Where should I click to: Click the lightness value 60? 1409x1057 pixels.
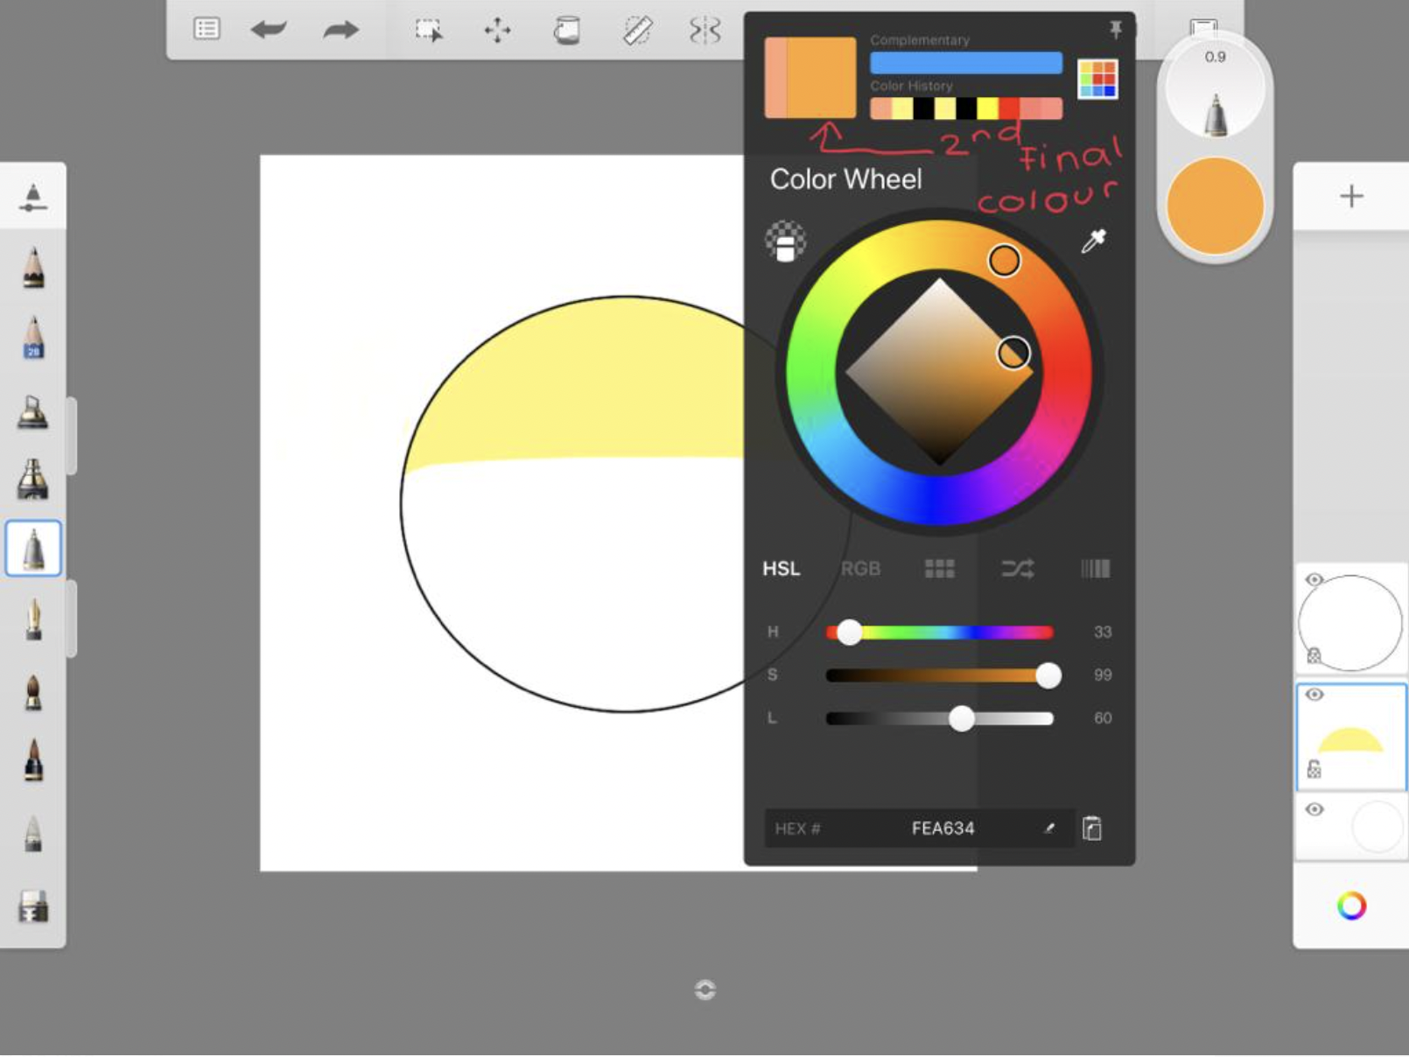pyautogui.click(x=1102, y=717)
